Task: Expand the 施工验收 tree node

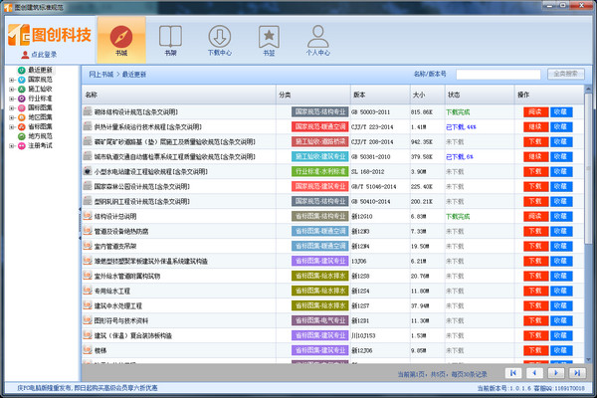Action: coord(10,89)
